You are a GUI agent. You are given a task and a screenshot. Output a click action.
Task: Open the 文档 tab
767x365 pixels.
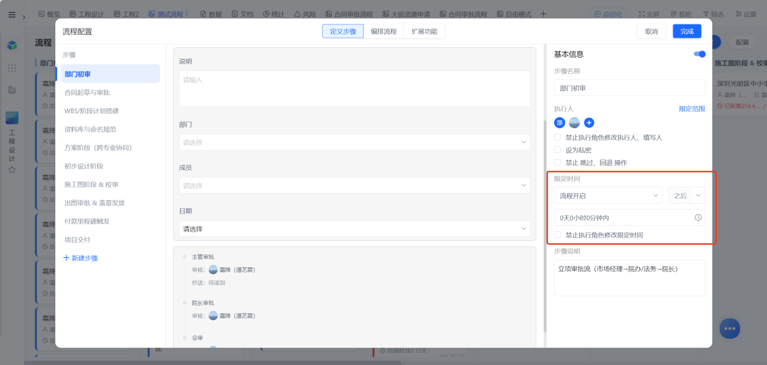tap(242, 13)
